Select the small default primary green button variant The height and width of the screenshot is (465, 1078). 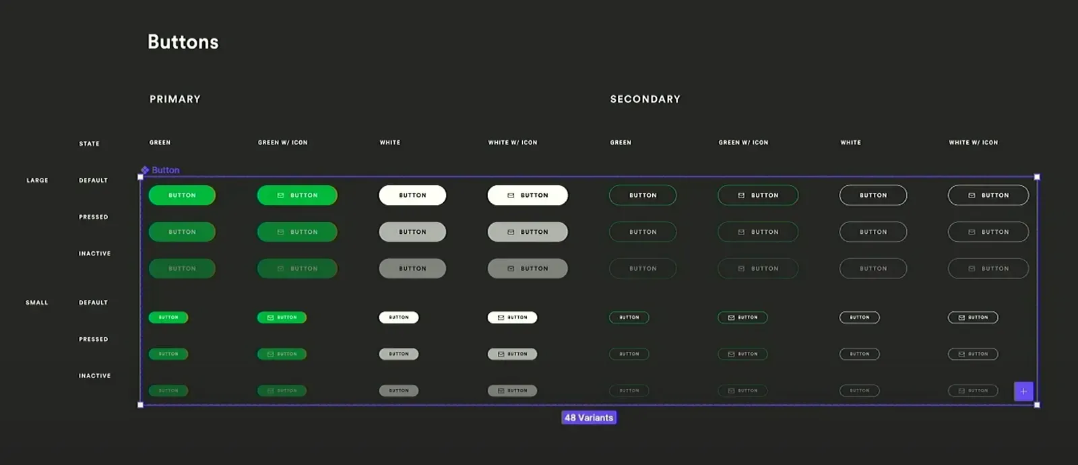click(x=168, y=317)
